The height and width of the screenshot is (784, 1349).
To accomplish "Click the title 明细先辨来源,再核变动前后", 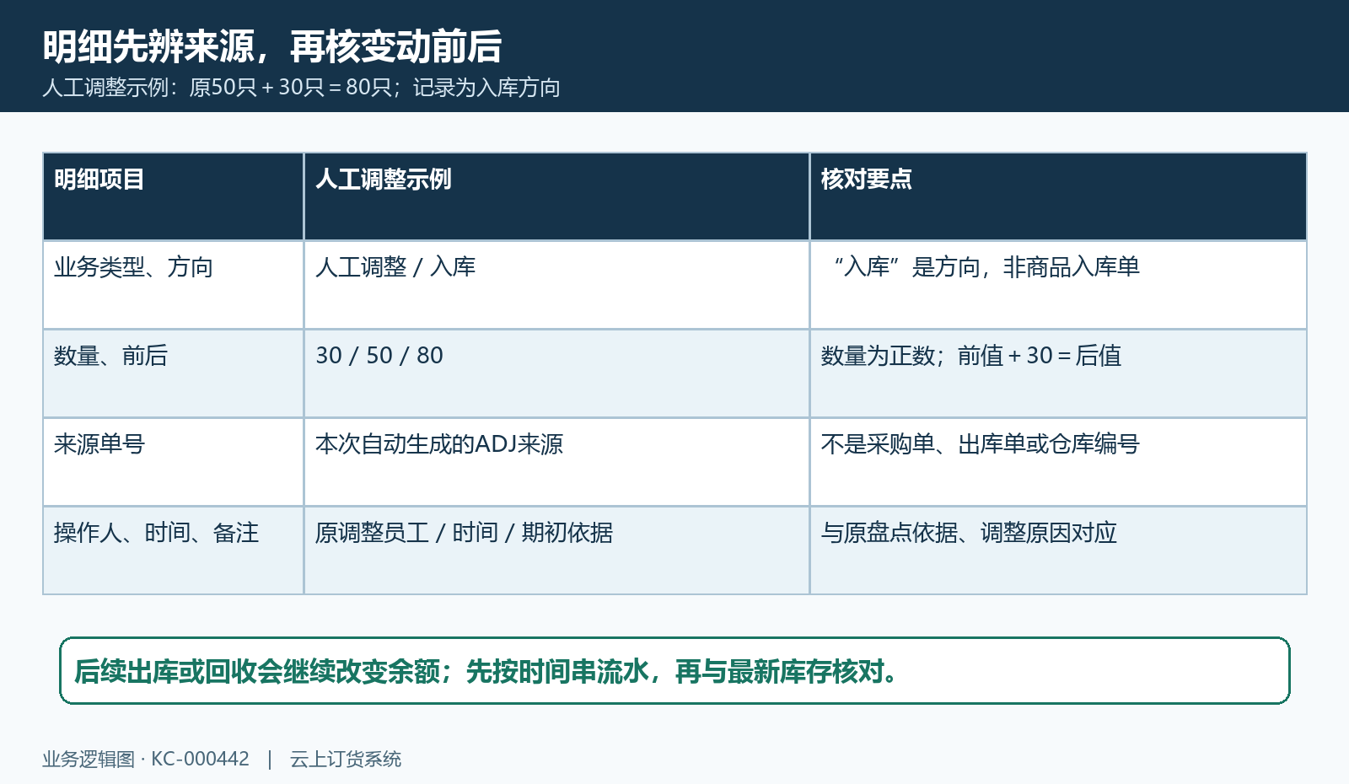I will tap(272, 46).
